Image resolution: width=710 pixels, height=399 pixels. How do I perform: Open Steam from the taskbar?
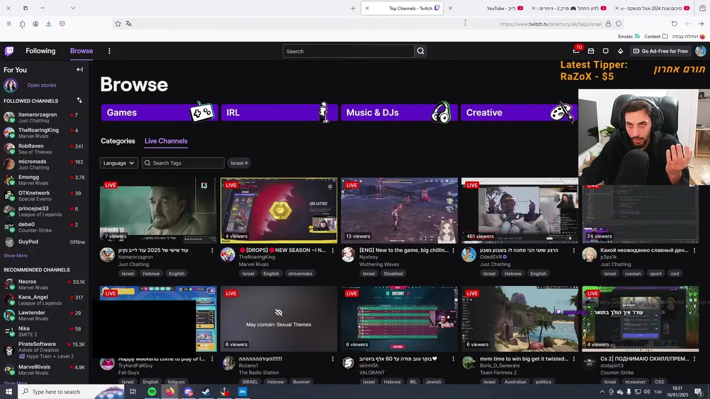(206, 392)
